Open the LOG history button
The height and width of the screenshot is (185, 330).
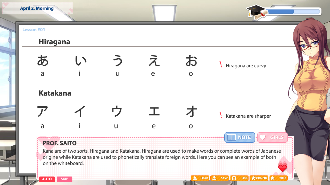click(239, 178)
